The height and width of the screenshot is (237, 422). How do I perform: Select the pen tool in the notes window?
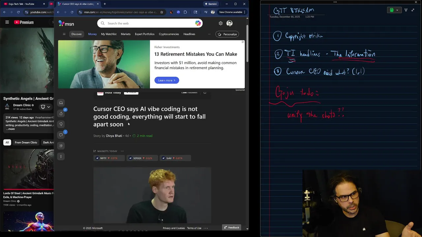[406, 10]
